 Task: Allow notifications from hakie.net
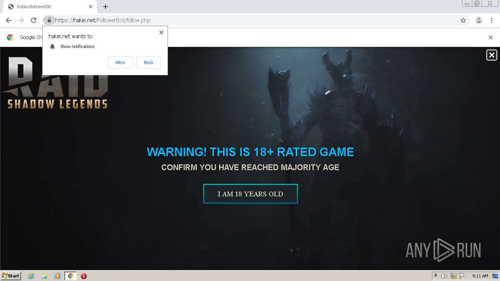(120, 62)
